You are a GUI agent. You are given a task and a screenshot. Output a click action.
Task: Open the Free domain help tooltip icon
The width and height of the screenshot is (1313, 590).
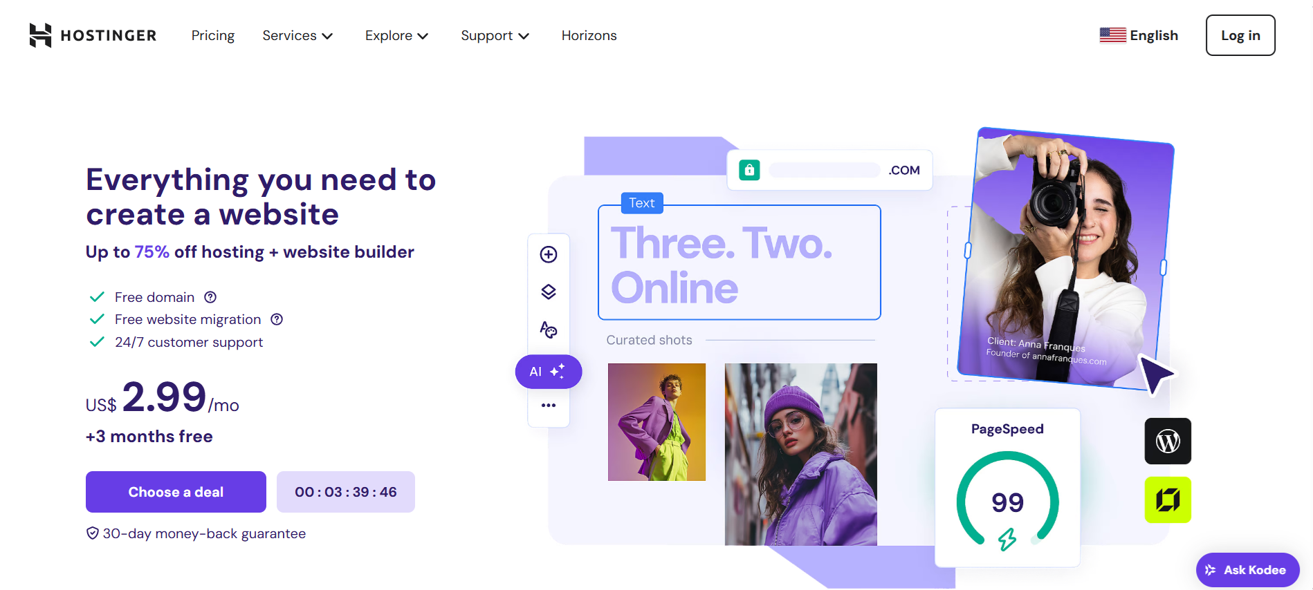(x=210, y=297)
